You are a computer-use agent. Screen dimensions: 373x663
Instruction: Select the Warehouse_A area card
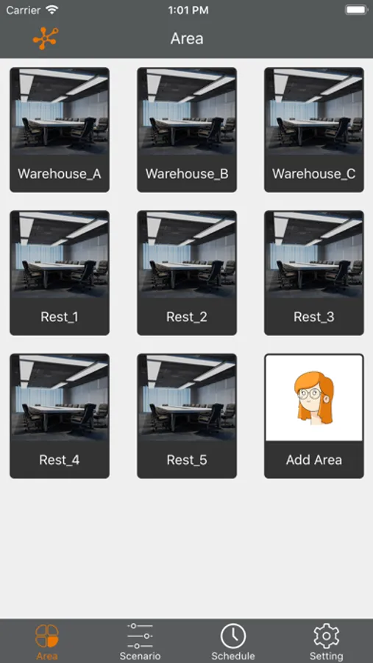60,130
